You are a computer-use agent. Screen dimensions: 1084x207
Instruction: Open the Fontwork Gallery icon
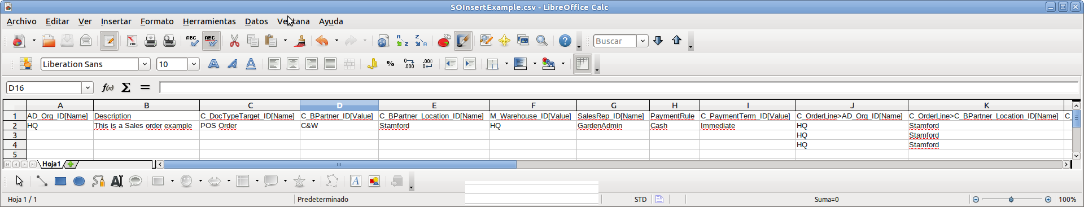tap(355, 181)
